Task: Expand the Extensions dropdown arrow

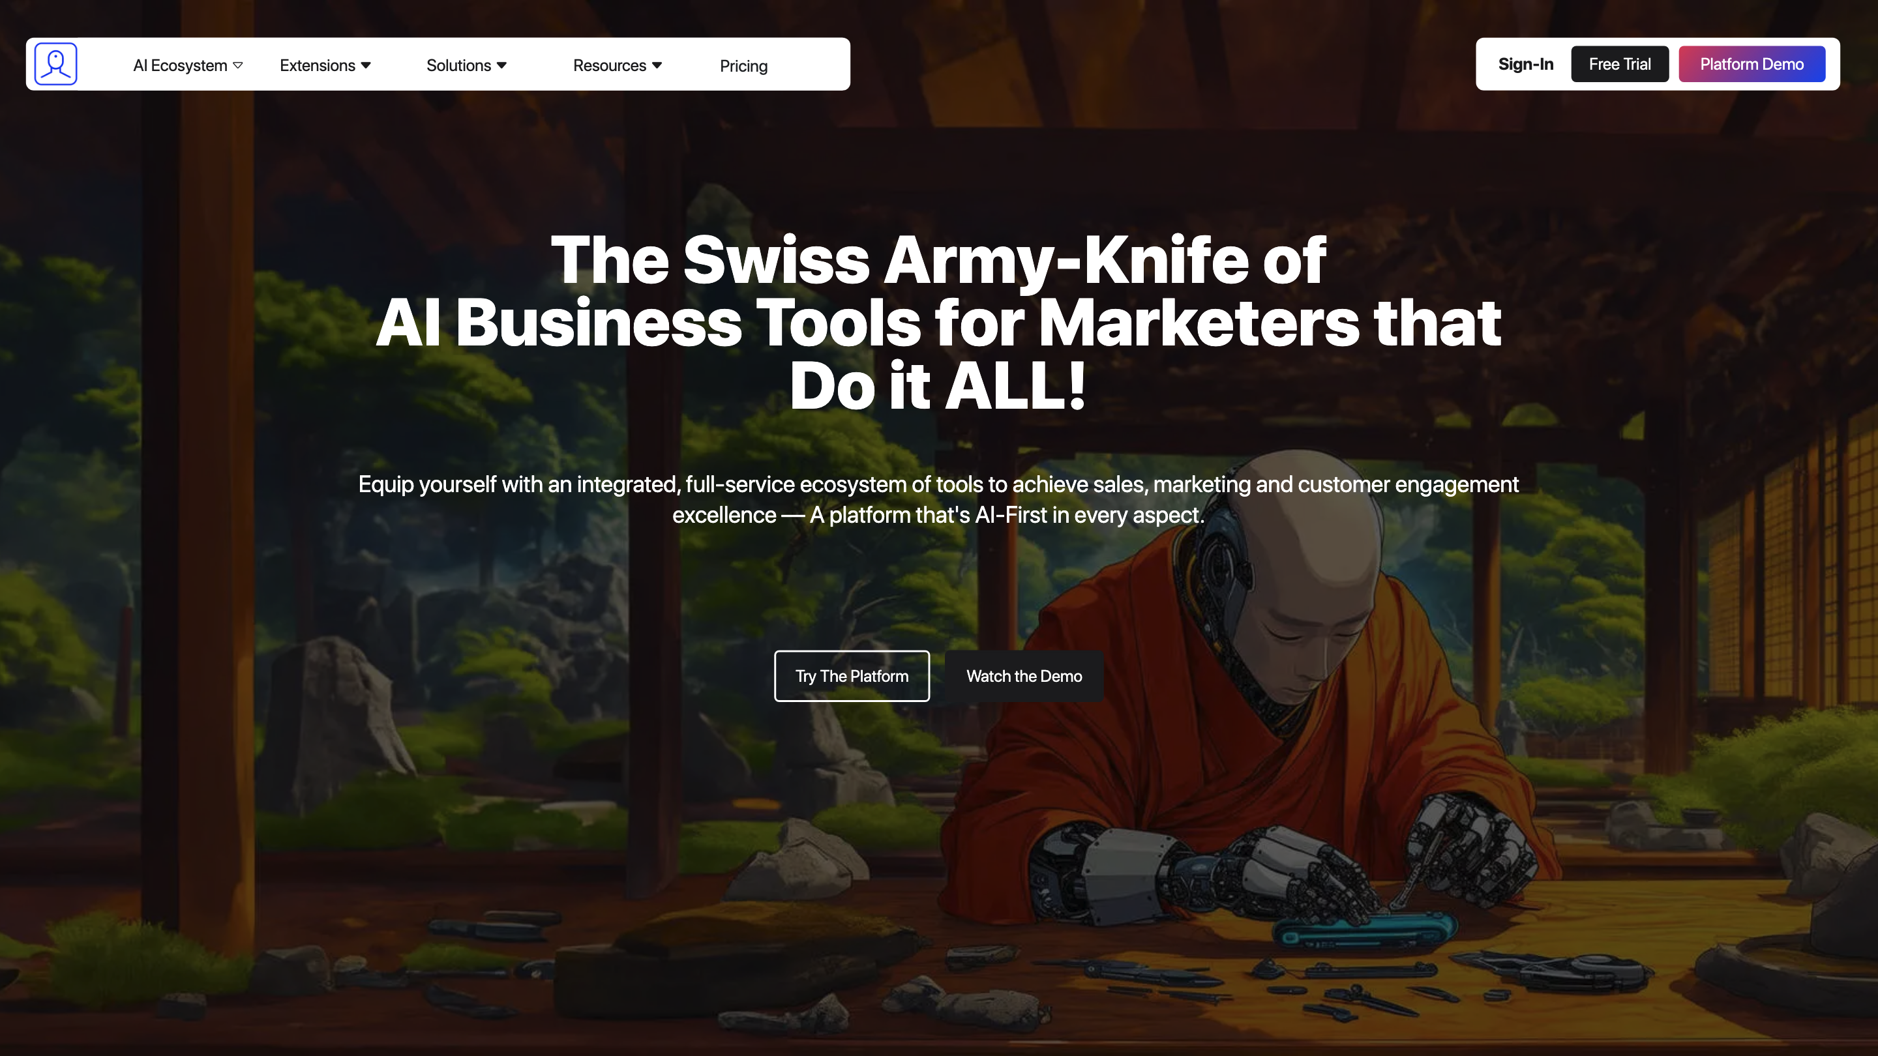Action: tap(366, 66)
